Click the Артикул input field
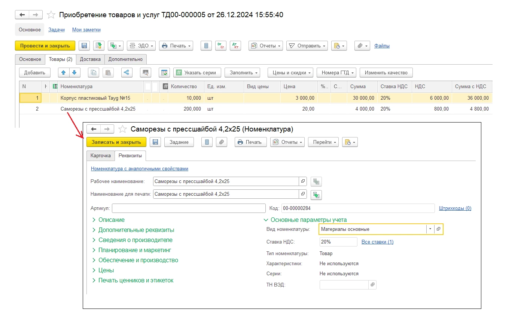Screen dimensions: 524x316 click(188, 208)
